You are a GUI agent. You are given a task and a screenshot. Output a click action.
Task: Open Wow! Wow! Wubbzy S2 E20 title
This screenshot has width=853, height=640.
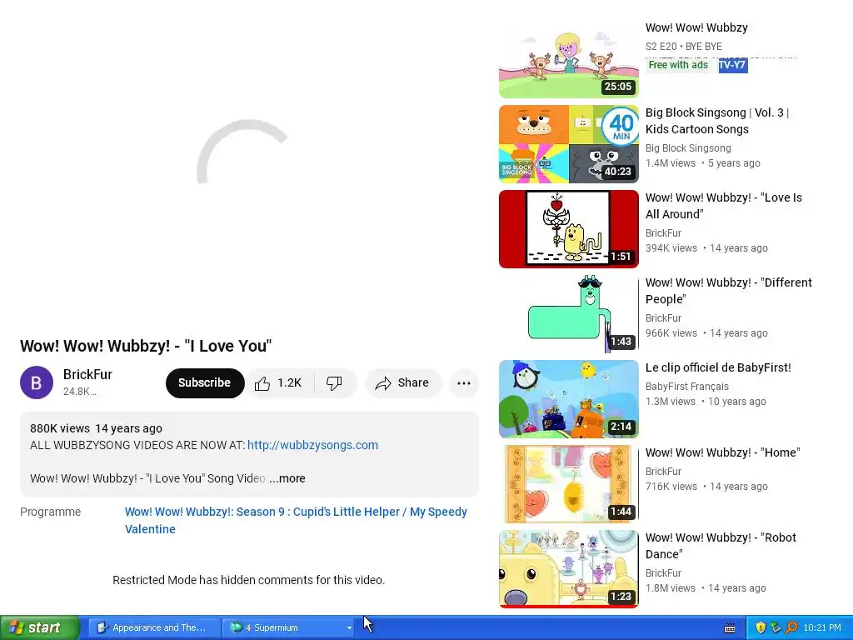(x=696, y=27)
